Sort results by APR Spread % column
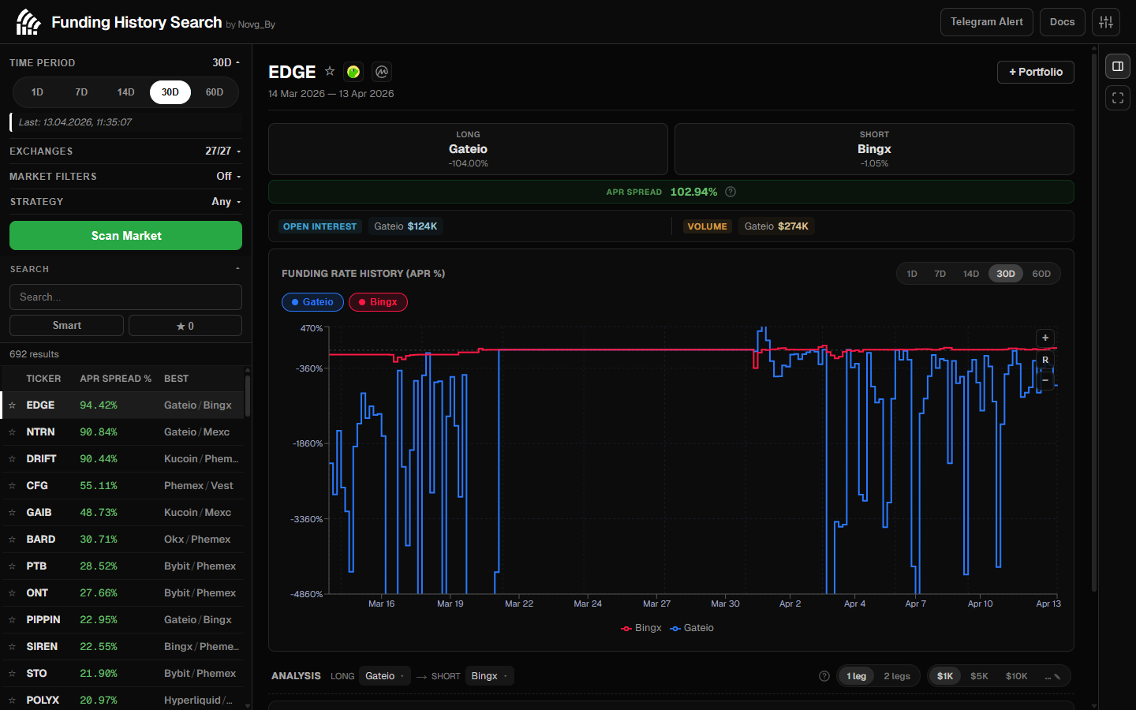This screenshot has width=1136, height=710. (115, 379)
